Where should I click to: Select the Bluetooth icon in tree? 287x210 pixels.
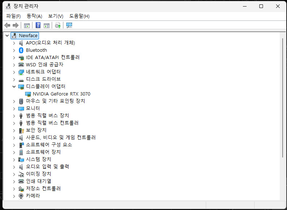pyautogui.click(x=21, y=50)
